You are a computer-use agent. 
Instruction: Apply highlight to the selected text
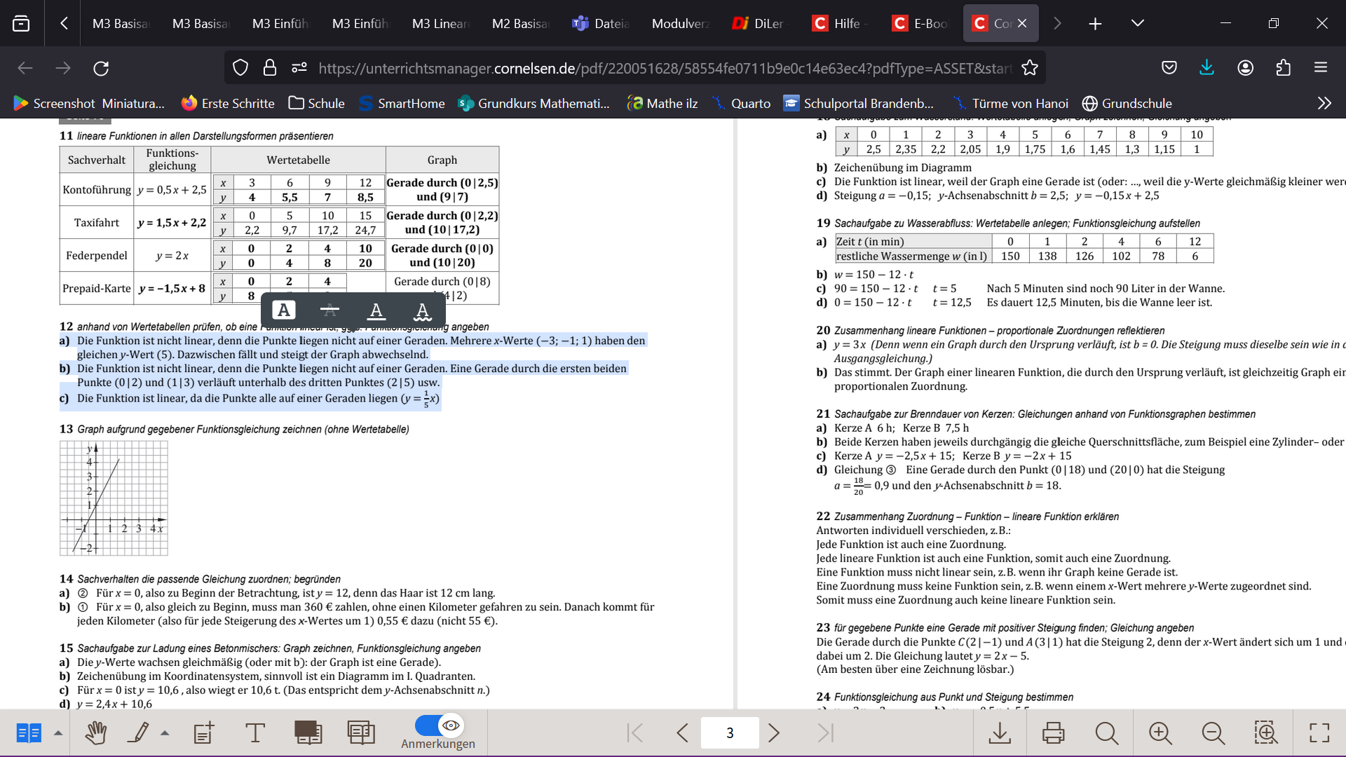283,310
